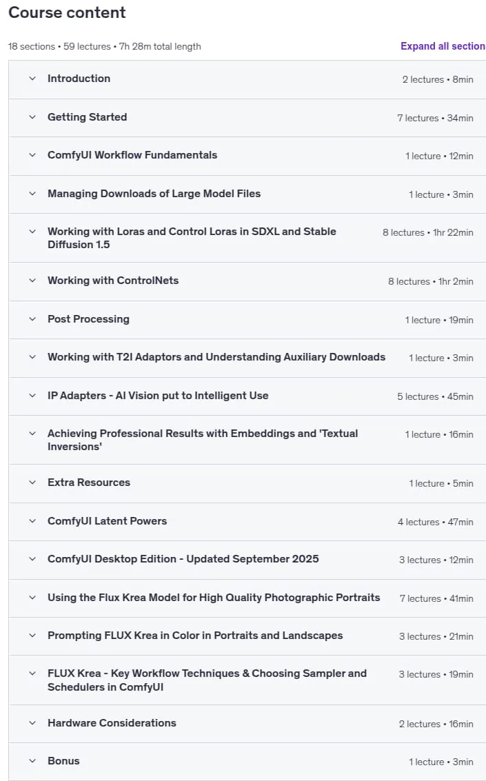Open the ComfyUI Desktop Edition section title
This screenshot has width=486, height=781.
[x=183, y=559]
